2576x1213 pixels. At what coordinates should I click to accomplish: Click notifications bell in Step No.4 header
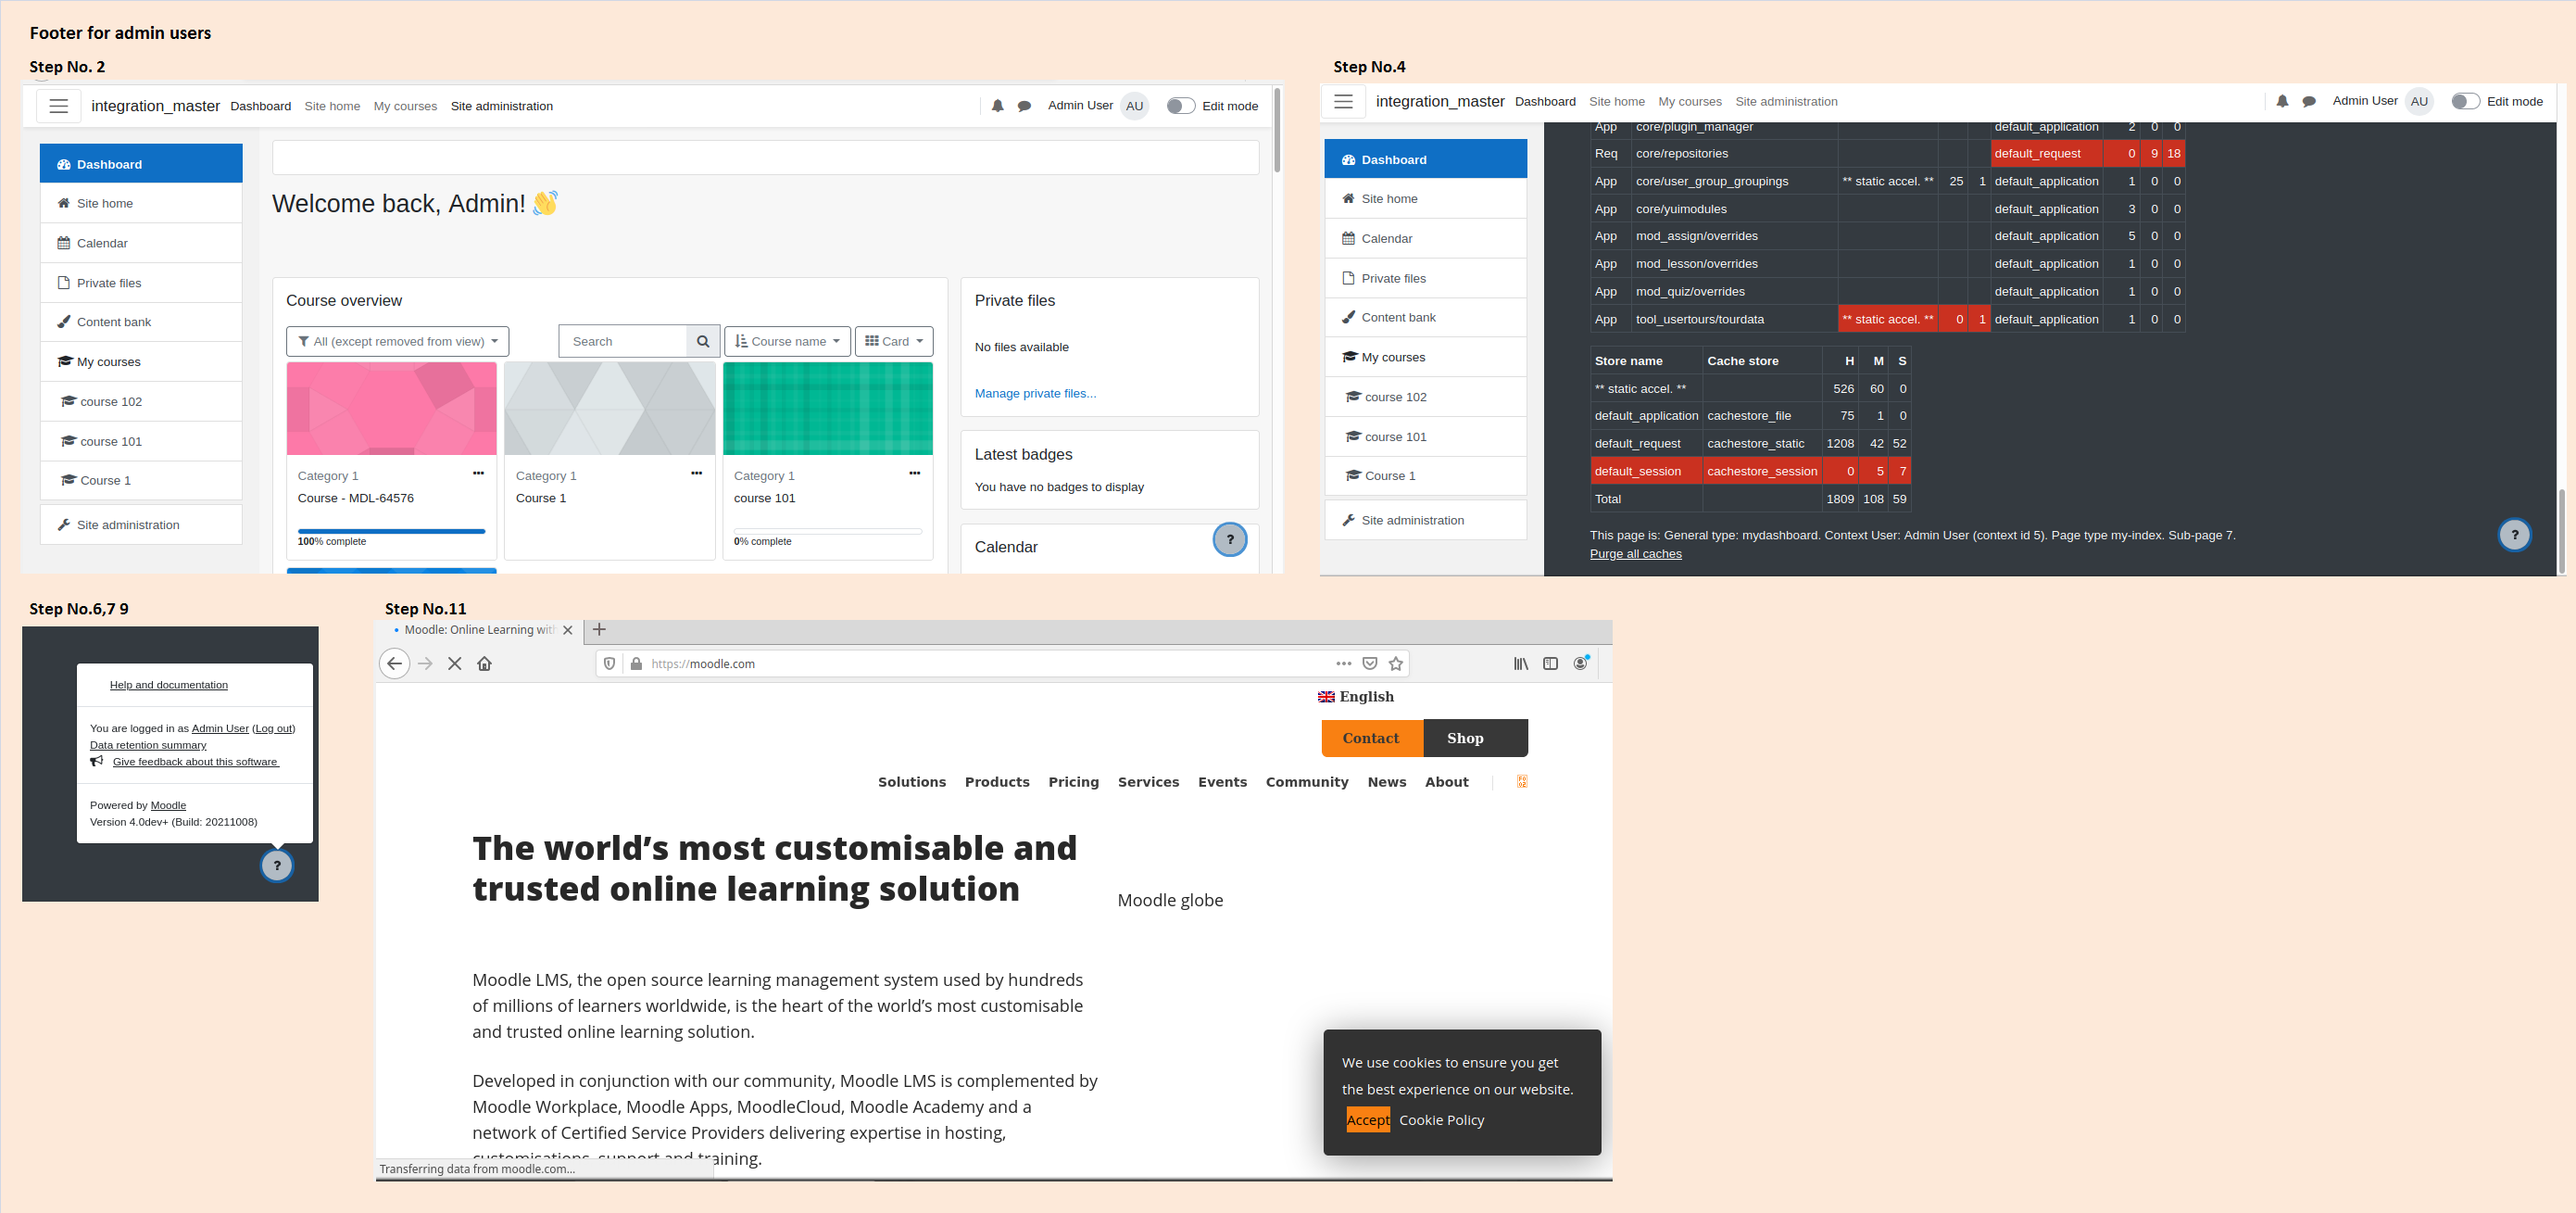click(x=2282, y=101)
